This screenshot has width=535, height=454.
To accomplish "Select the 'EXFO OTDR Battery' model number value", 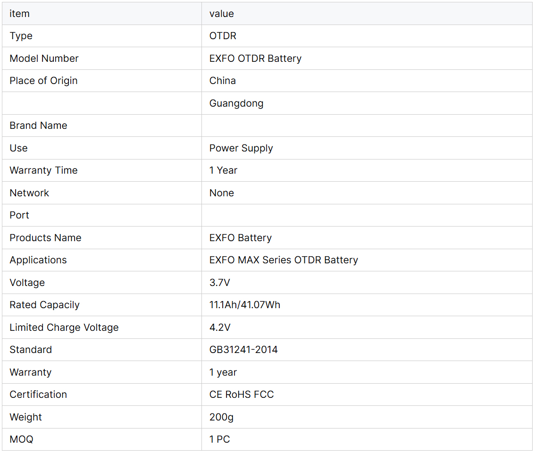I will tap(255, 59).
